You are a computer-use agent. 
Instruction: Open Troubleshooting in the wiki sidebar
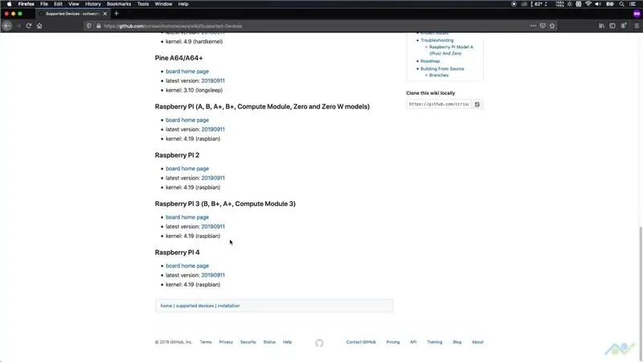437,40
